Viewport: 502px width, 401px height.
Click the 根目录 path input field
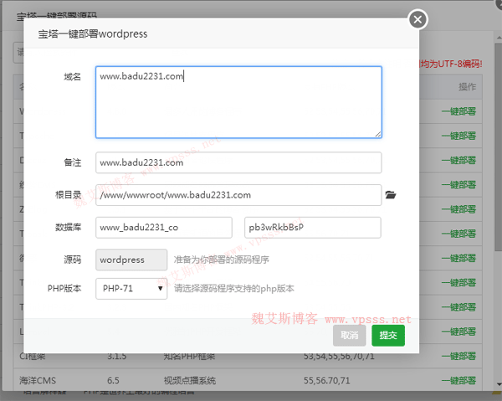tap(238, 195)
